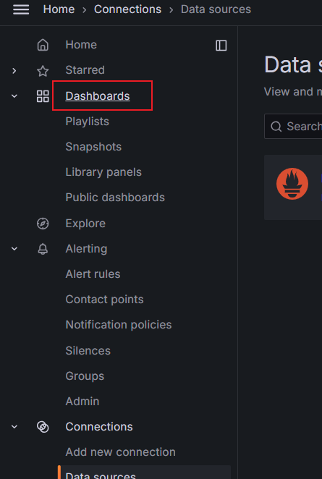Image resolution: width=322 pixels, height=479 pixels.
Task: Expand the Starred section chevron
Action: [14, 71]
